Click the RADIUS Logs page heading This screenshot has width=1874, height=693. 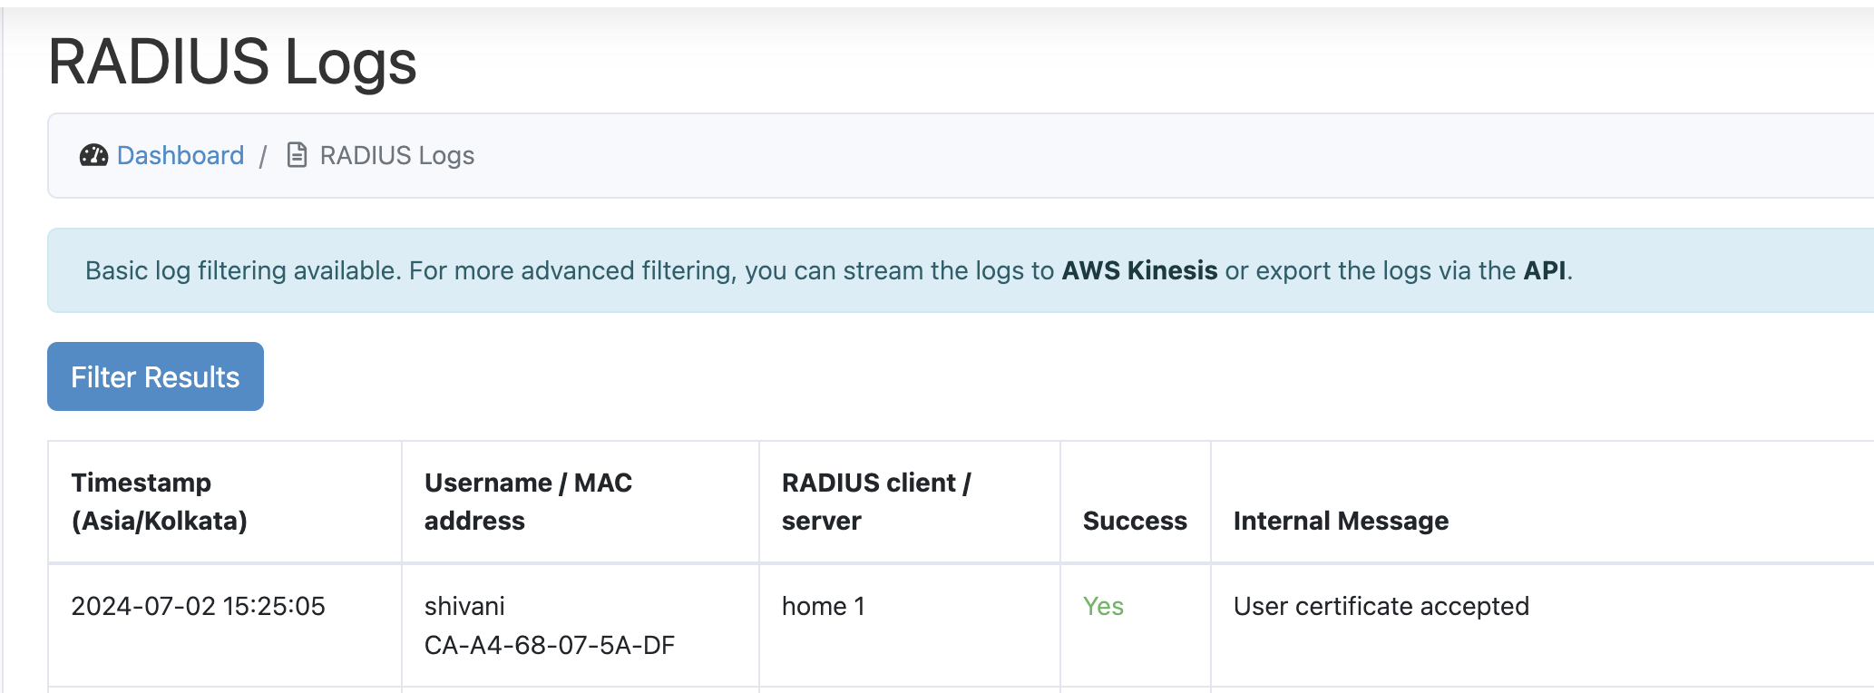coord(232,63)
